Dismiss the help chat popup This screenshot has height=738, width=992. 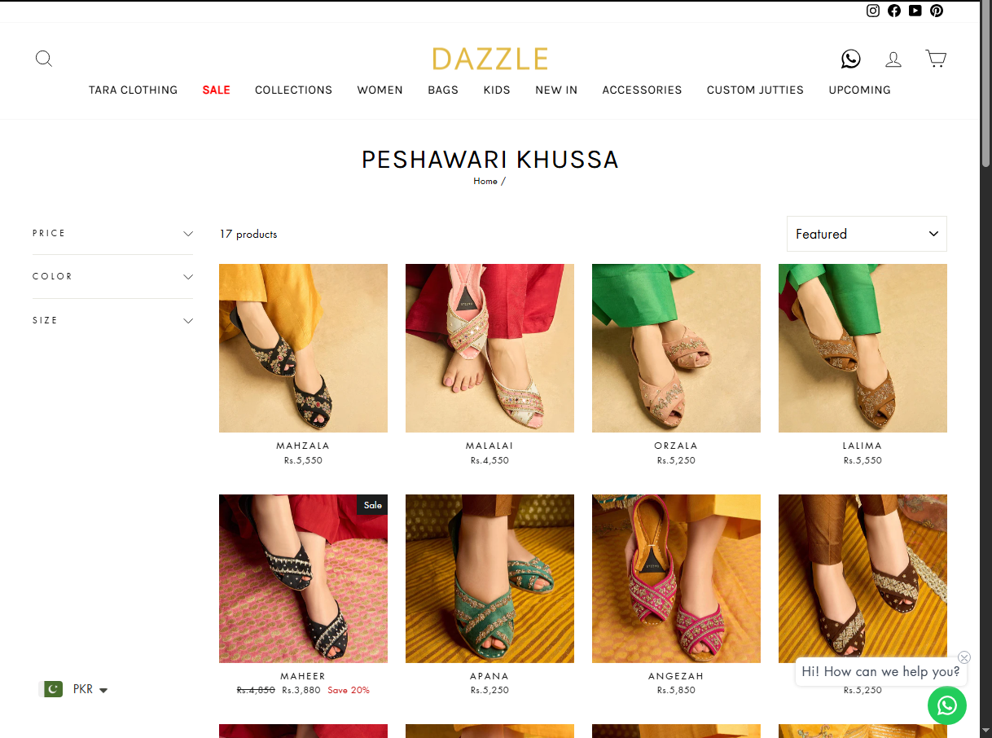(964, 657)
